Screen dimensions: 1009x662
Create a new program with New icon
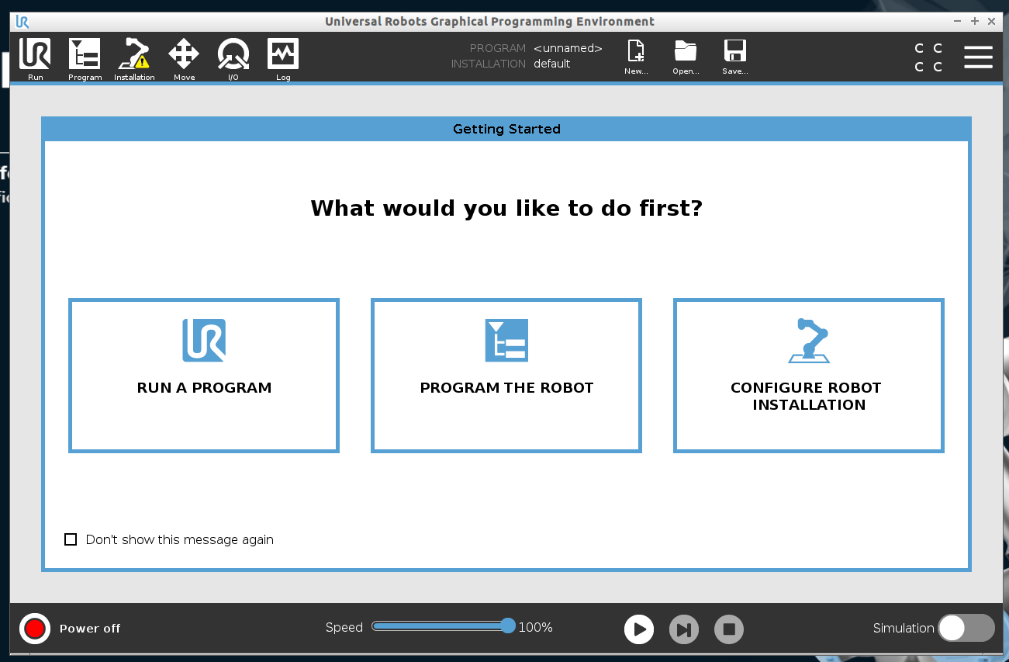pyautogui.click(x=636, y=57)
